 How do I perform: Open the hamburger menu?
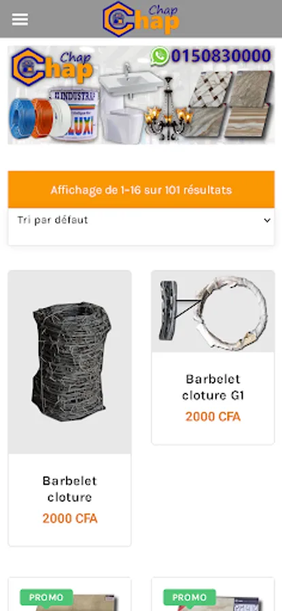tap(20, 19)
